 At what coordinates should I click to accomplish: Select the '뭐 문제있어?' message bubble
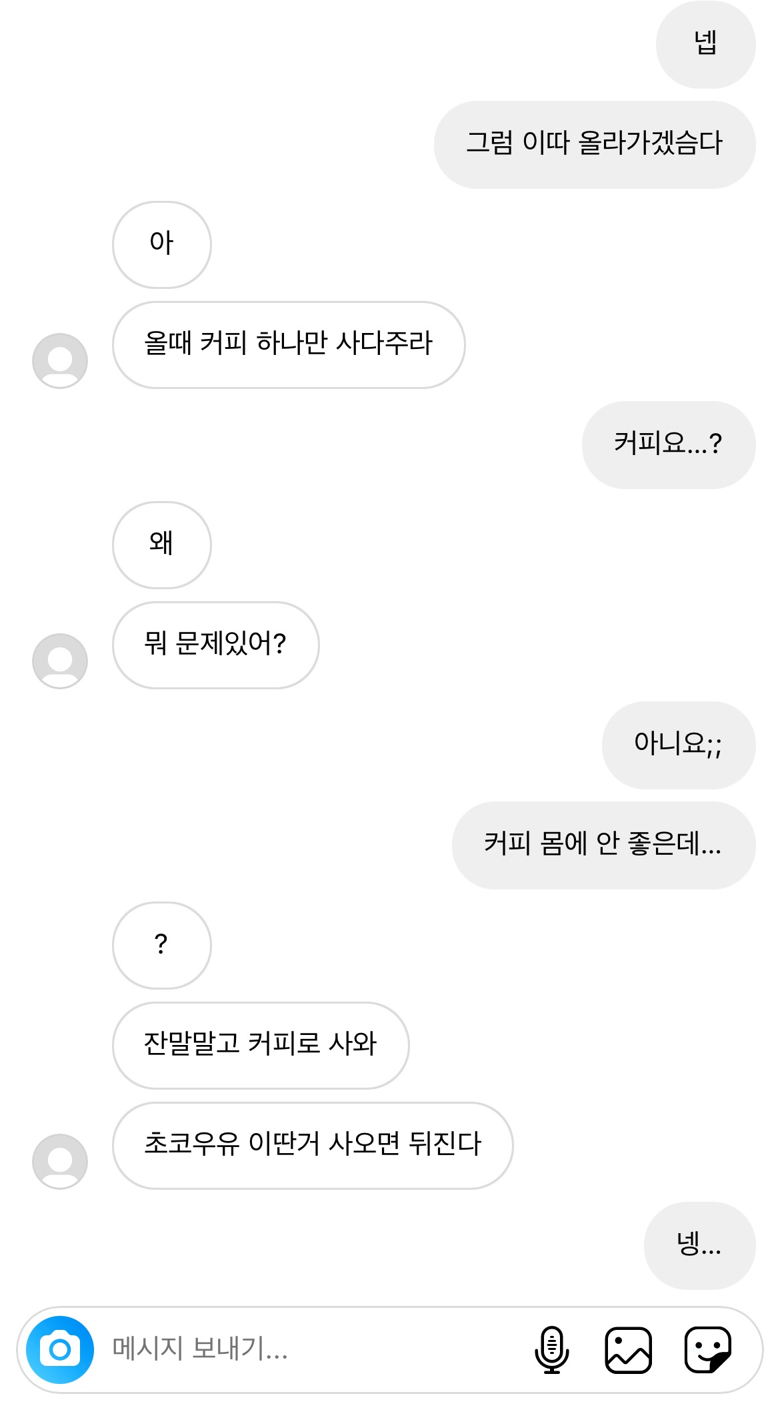coord(215,645)
